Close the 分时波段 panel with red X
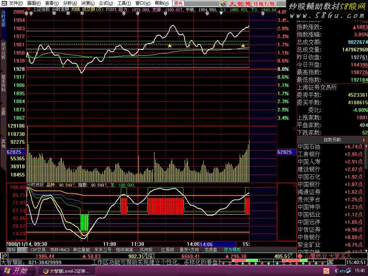 click(x=295, y=185)
